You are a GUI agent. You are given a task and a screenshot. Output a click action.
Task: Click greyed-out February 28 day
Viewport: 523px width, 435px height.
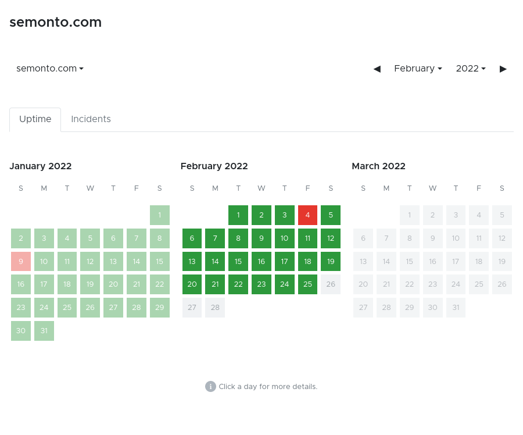[x=215, y=308]
